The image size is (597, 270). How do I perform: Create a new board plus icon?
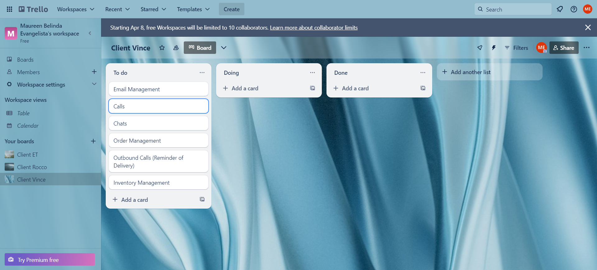coord(93,141)
